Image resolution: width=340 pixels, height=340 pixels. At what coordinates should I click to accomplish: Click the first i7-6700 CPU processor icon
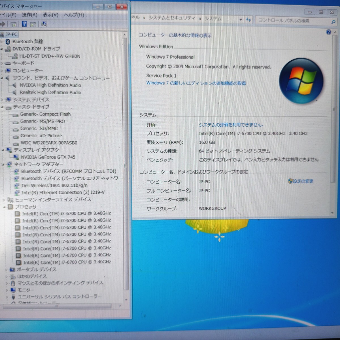18,214
